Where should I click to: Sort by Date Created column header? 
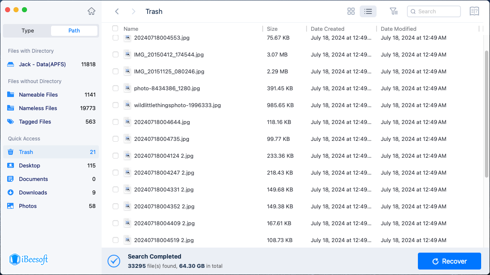click(x=328, y=29)
